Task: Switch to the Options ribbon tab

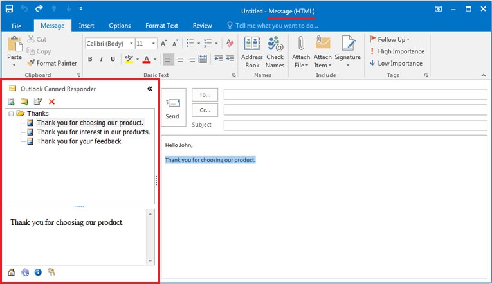Action: [x=120, y=26]
